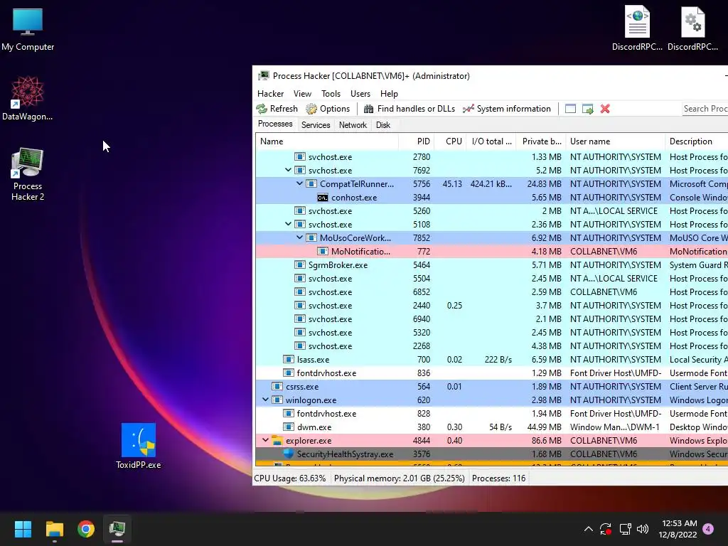Screen dimensions: 728x546
Task: Select the lsass.exe process row
Action: [x=492, y=359]
